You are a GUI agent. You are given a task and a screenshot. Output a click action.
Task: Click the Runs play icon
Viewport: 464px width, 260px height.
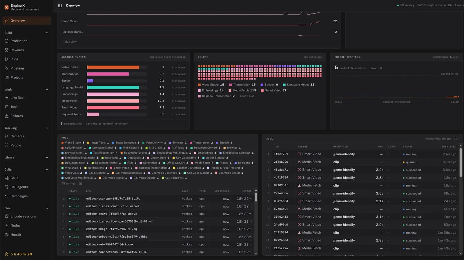[x=7, y=59]
